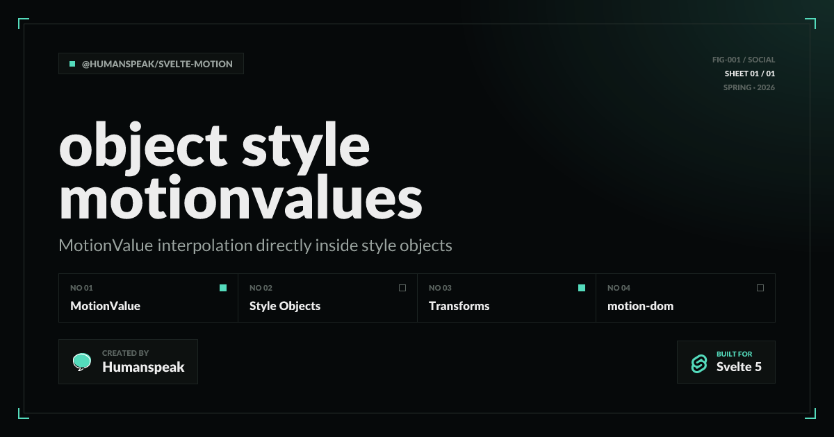Select the MotionValue card title

coord(105,306)
